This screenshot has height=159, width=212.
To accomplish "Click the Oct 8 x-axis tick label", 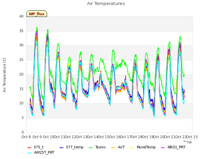I will 26,137.
